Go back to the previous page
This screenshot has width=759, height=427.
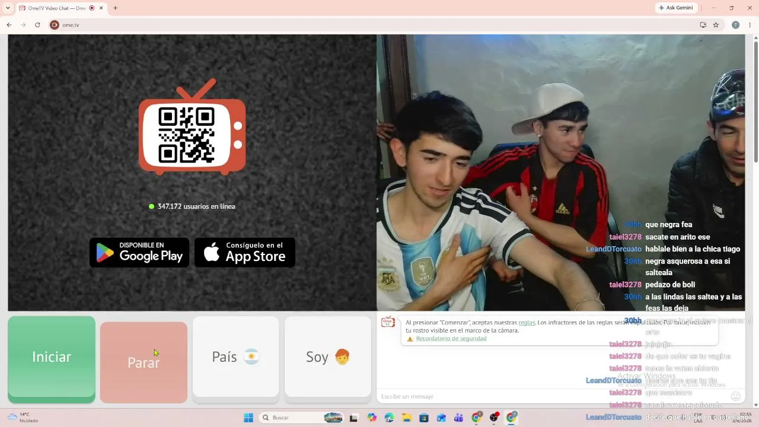(9, 25)
